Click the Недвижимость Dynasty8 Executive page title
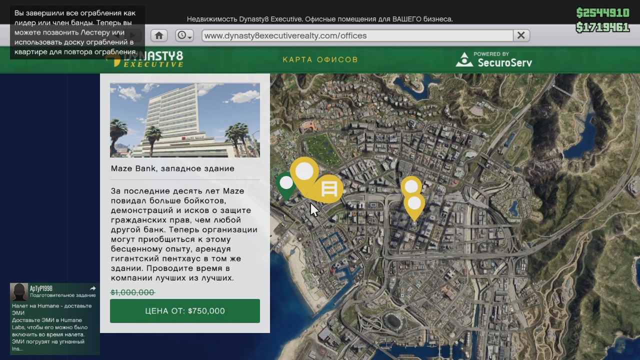The height and width of the screenshot is (360, 640). [320, 19]
